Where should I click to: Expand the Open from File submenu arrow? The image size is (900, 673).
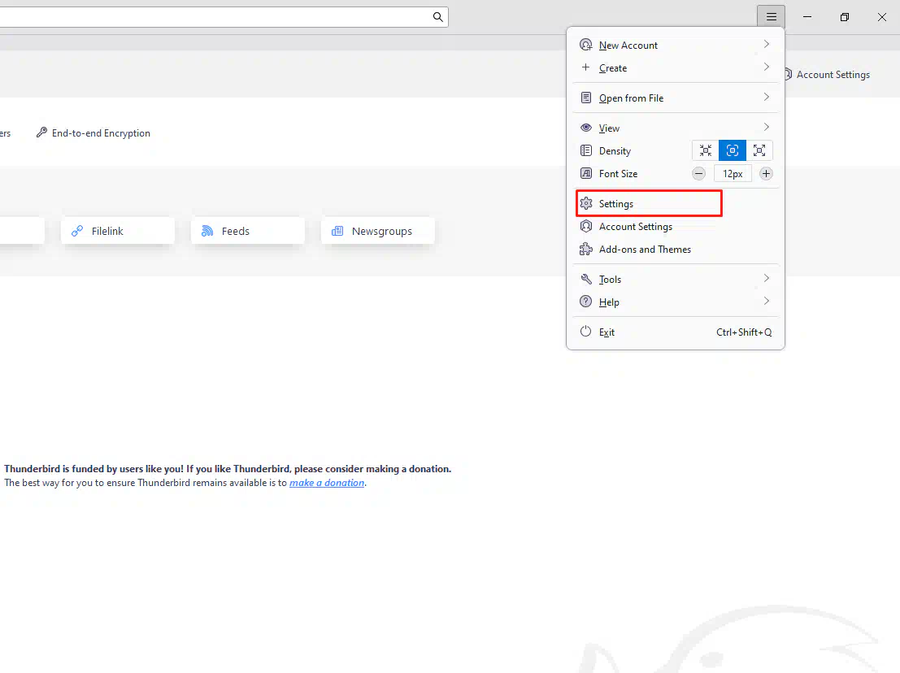coord(767,97)
